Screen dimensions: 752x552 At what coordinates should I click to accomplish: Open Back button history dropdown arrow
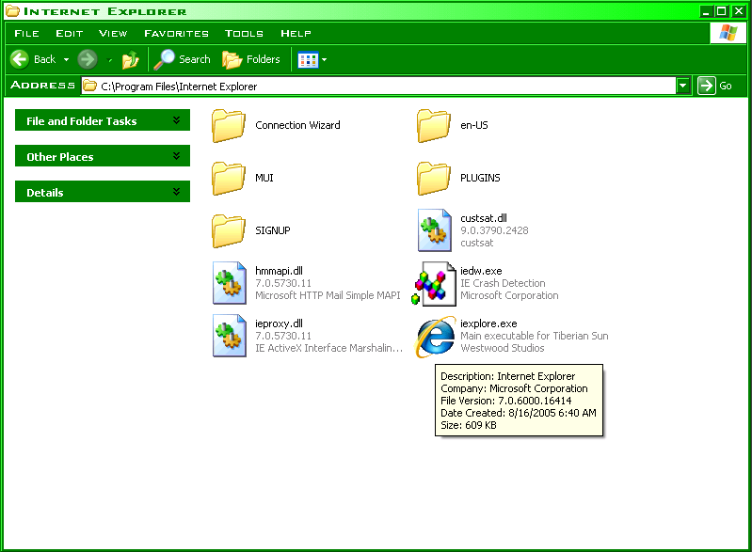tap(66, 60)
